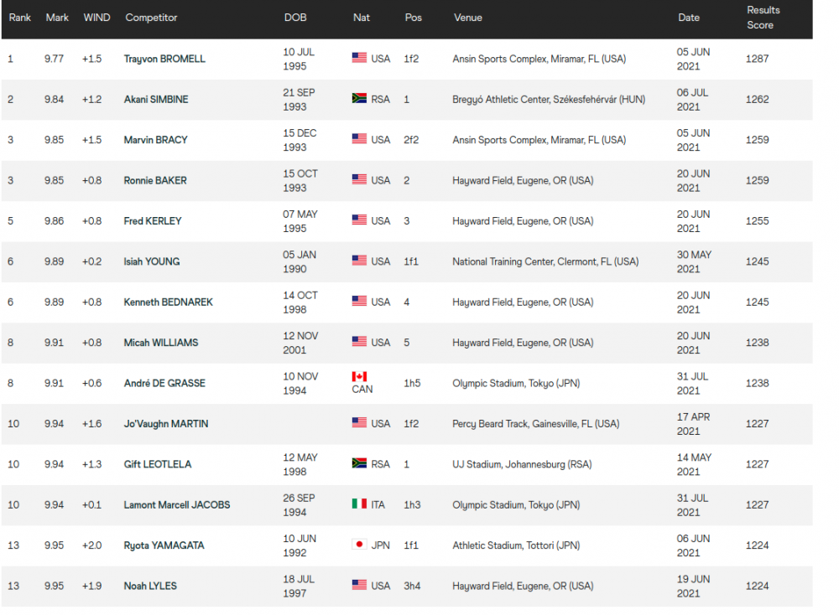This screenshot has height=615, width=839.
Task: Click the USA flag in Trayvon BROMELL's row
Action: click(x=359, y=58)
